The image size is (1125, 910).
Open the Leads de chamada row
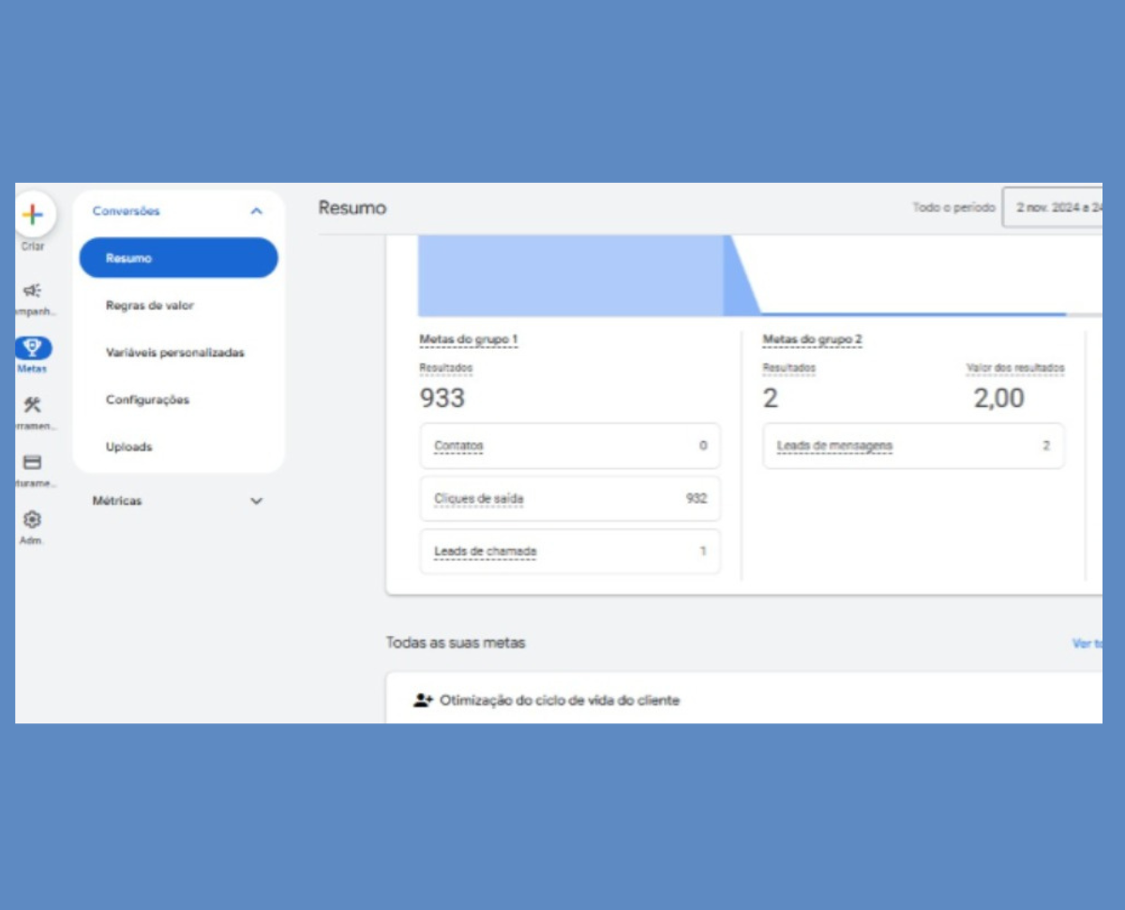pos(570,551)
